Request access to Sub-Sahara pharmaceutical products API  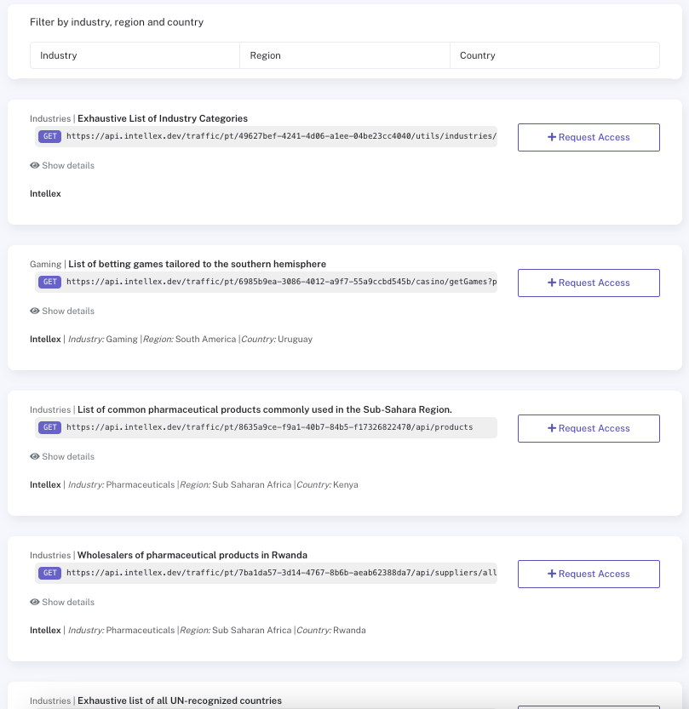point(589,429)
